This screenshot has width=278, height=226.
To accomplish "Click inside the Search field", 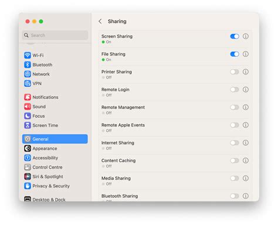I will coord(55,35).
